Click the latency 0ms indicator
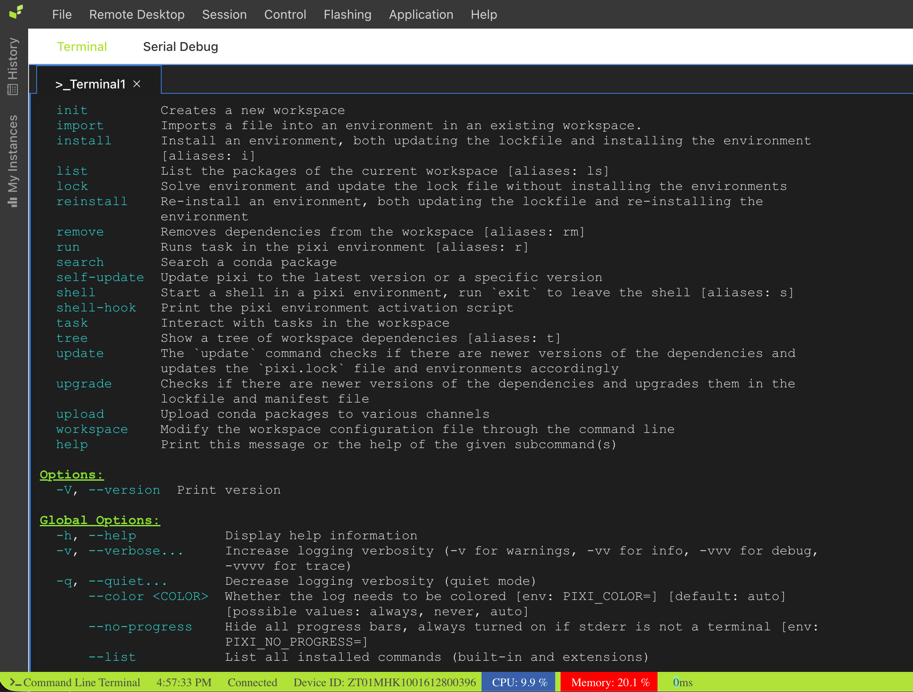 (683, 682)
